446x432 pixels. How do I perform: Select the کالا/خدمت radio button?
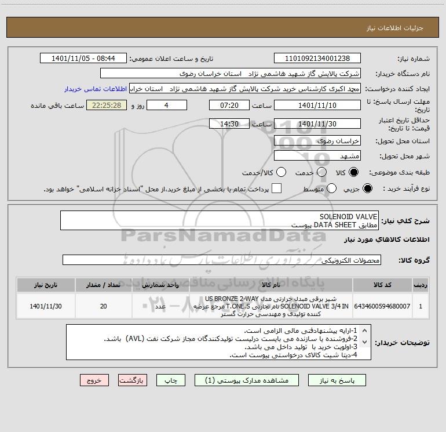pyautogui.click(x=281, y=172)
